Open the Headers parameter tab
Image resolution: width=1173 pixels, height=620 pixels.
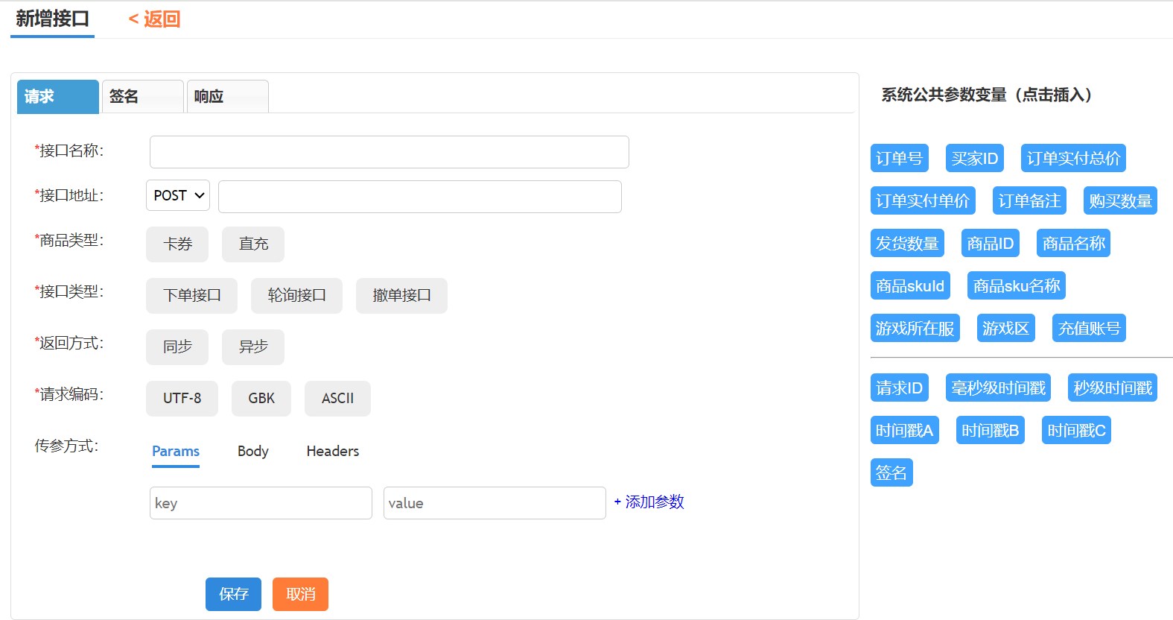click(332, 452)
